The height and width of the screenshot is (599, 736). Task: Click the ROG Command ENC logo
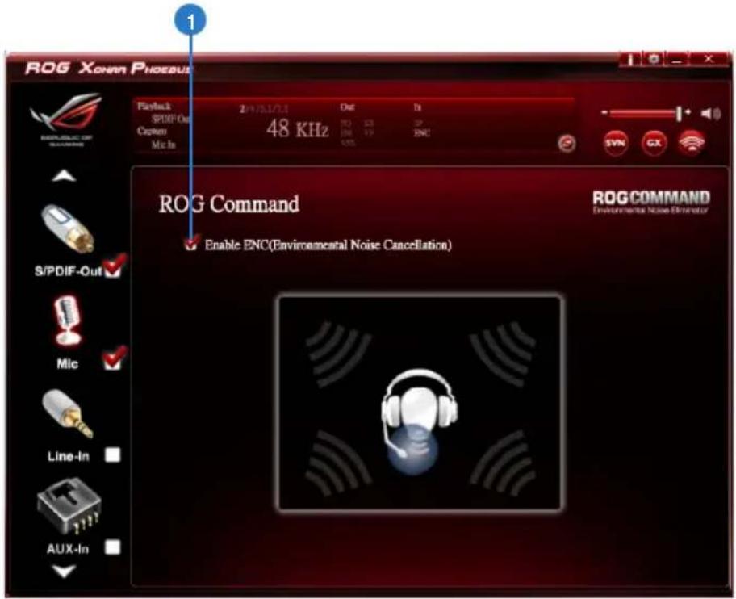click(651, 203)
